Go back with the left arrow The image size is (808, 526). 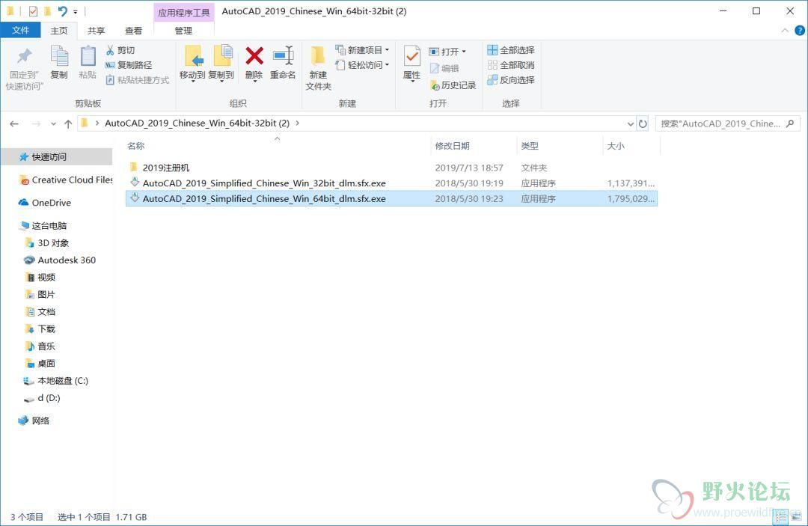(14, 123)
